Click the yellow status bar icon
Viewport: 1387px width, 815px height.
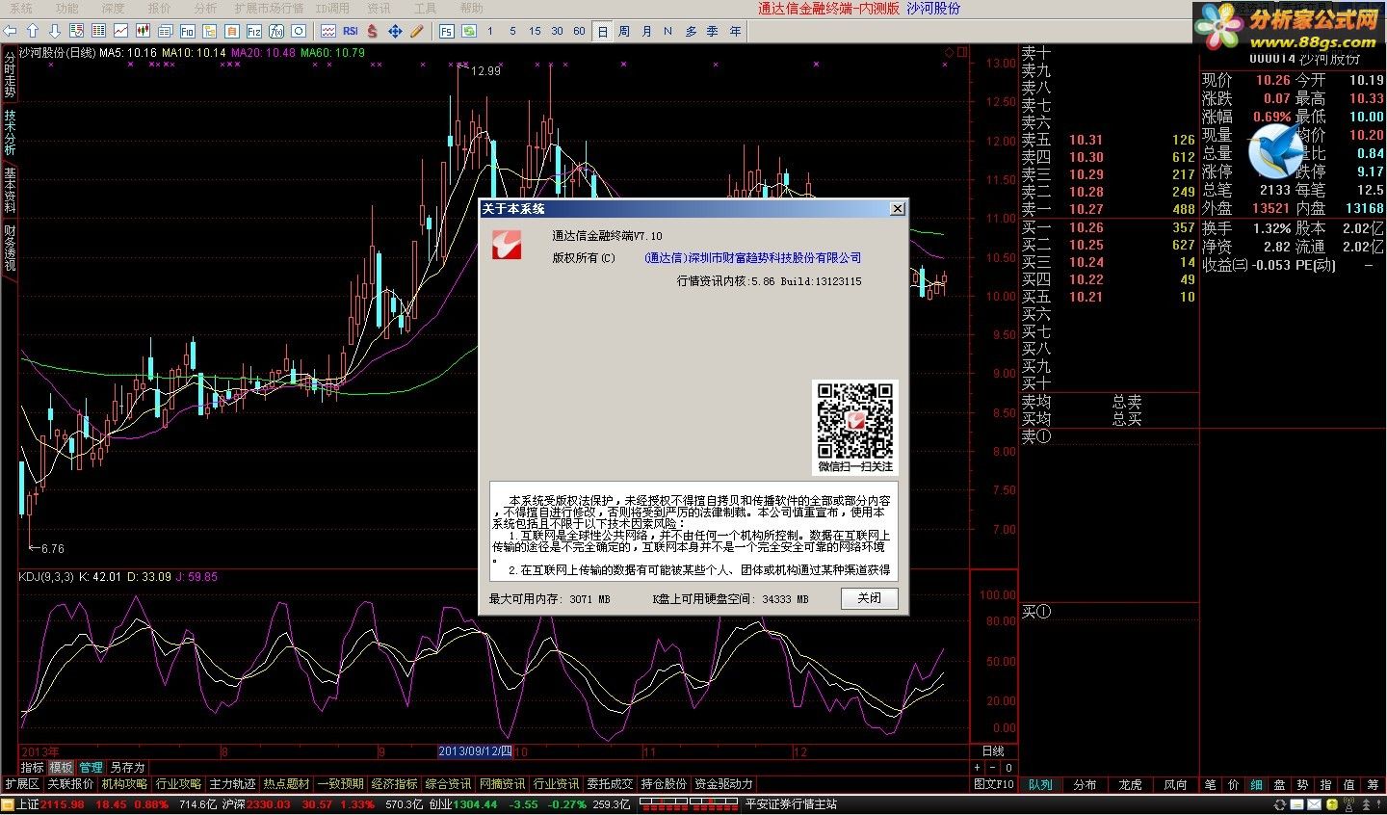point(1332,804)
